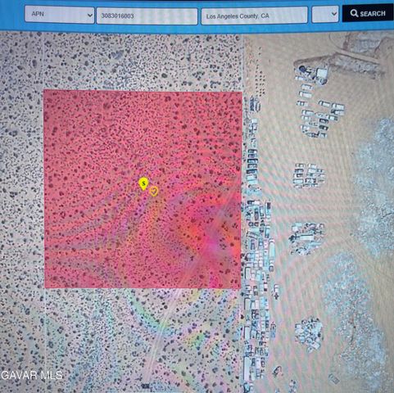
Task: Open the APN search type dropdown
Action: (x=60, y=15)
